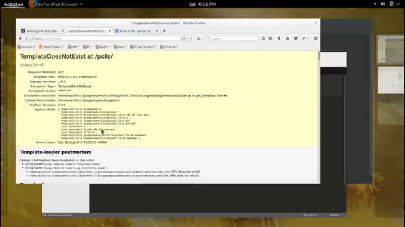Screen dimensions: 405x227
Task: Go back with the Firefox back arrow
Action: tap(20, 38)
